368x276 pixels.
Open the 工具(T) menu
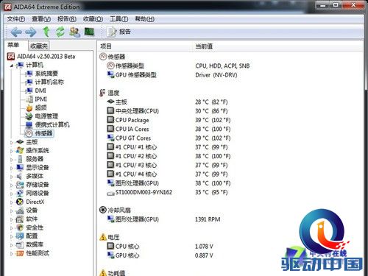[118, 19]
